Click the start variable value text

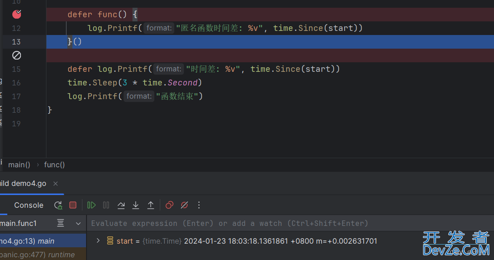(x=280, y=241)
